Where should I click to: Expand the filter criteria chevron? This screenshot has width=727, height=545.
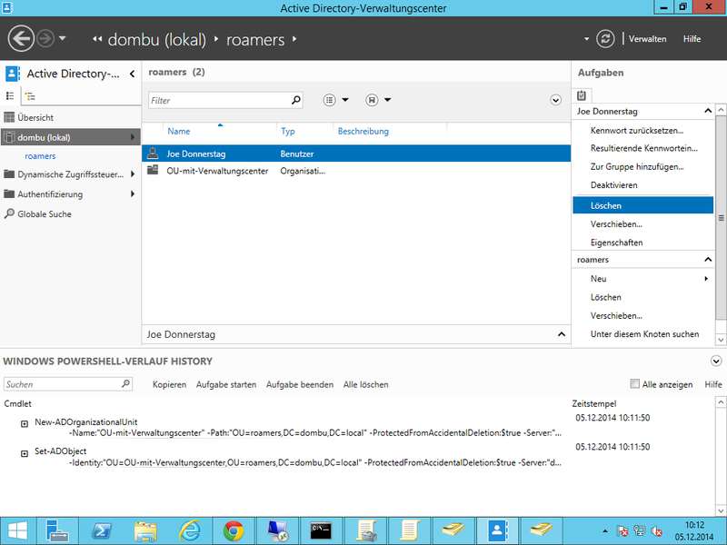(555, 100)
